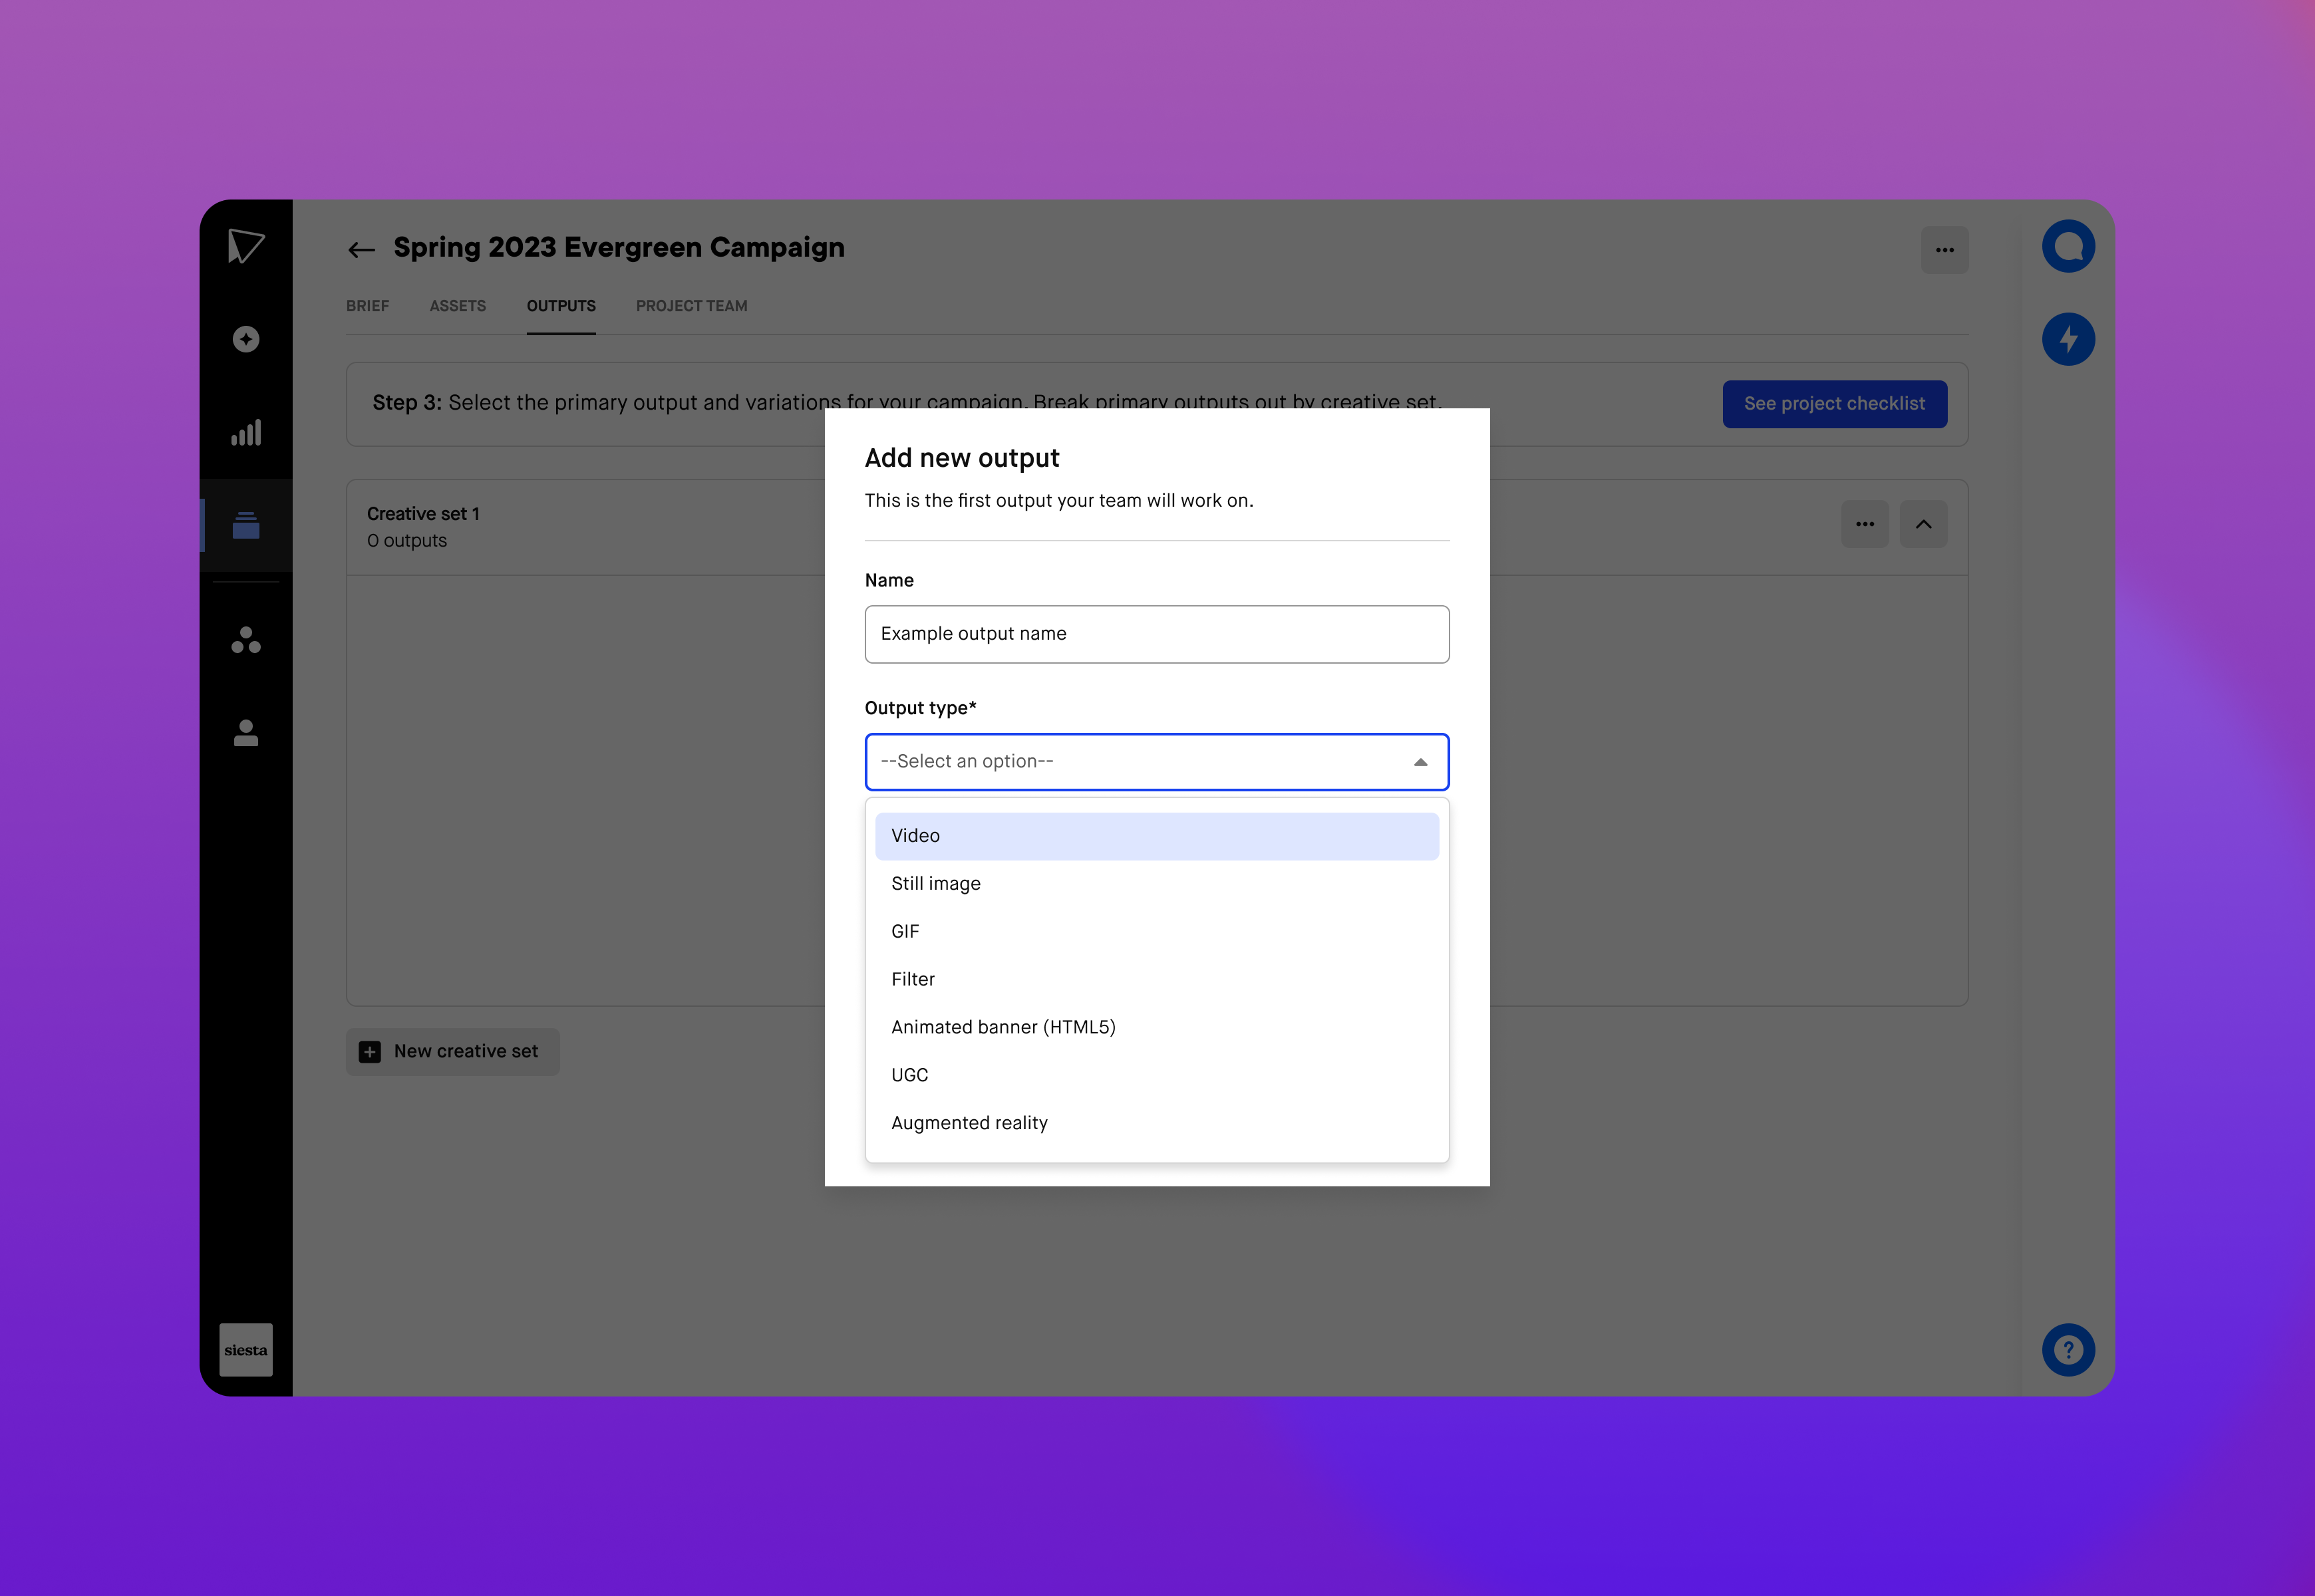Click the Creative set 1 title
Viewport: 2315px width, 1596px height.
point(423,514)
